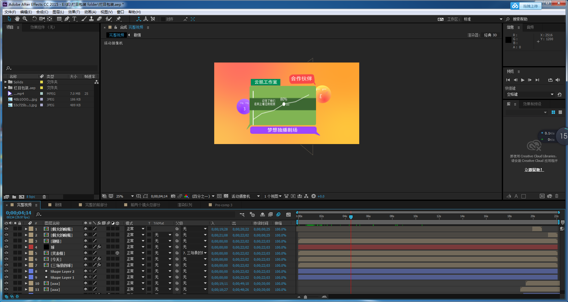The width and height of the screenshot is (568, 302).
Task: Switch to the 剧情 timeline tab
Action: pyautogui.click(x=58, y=205)
